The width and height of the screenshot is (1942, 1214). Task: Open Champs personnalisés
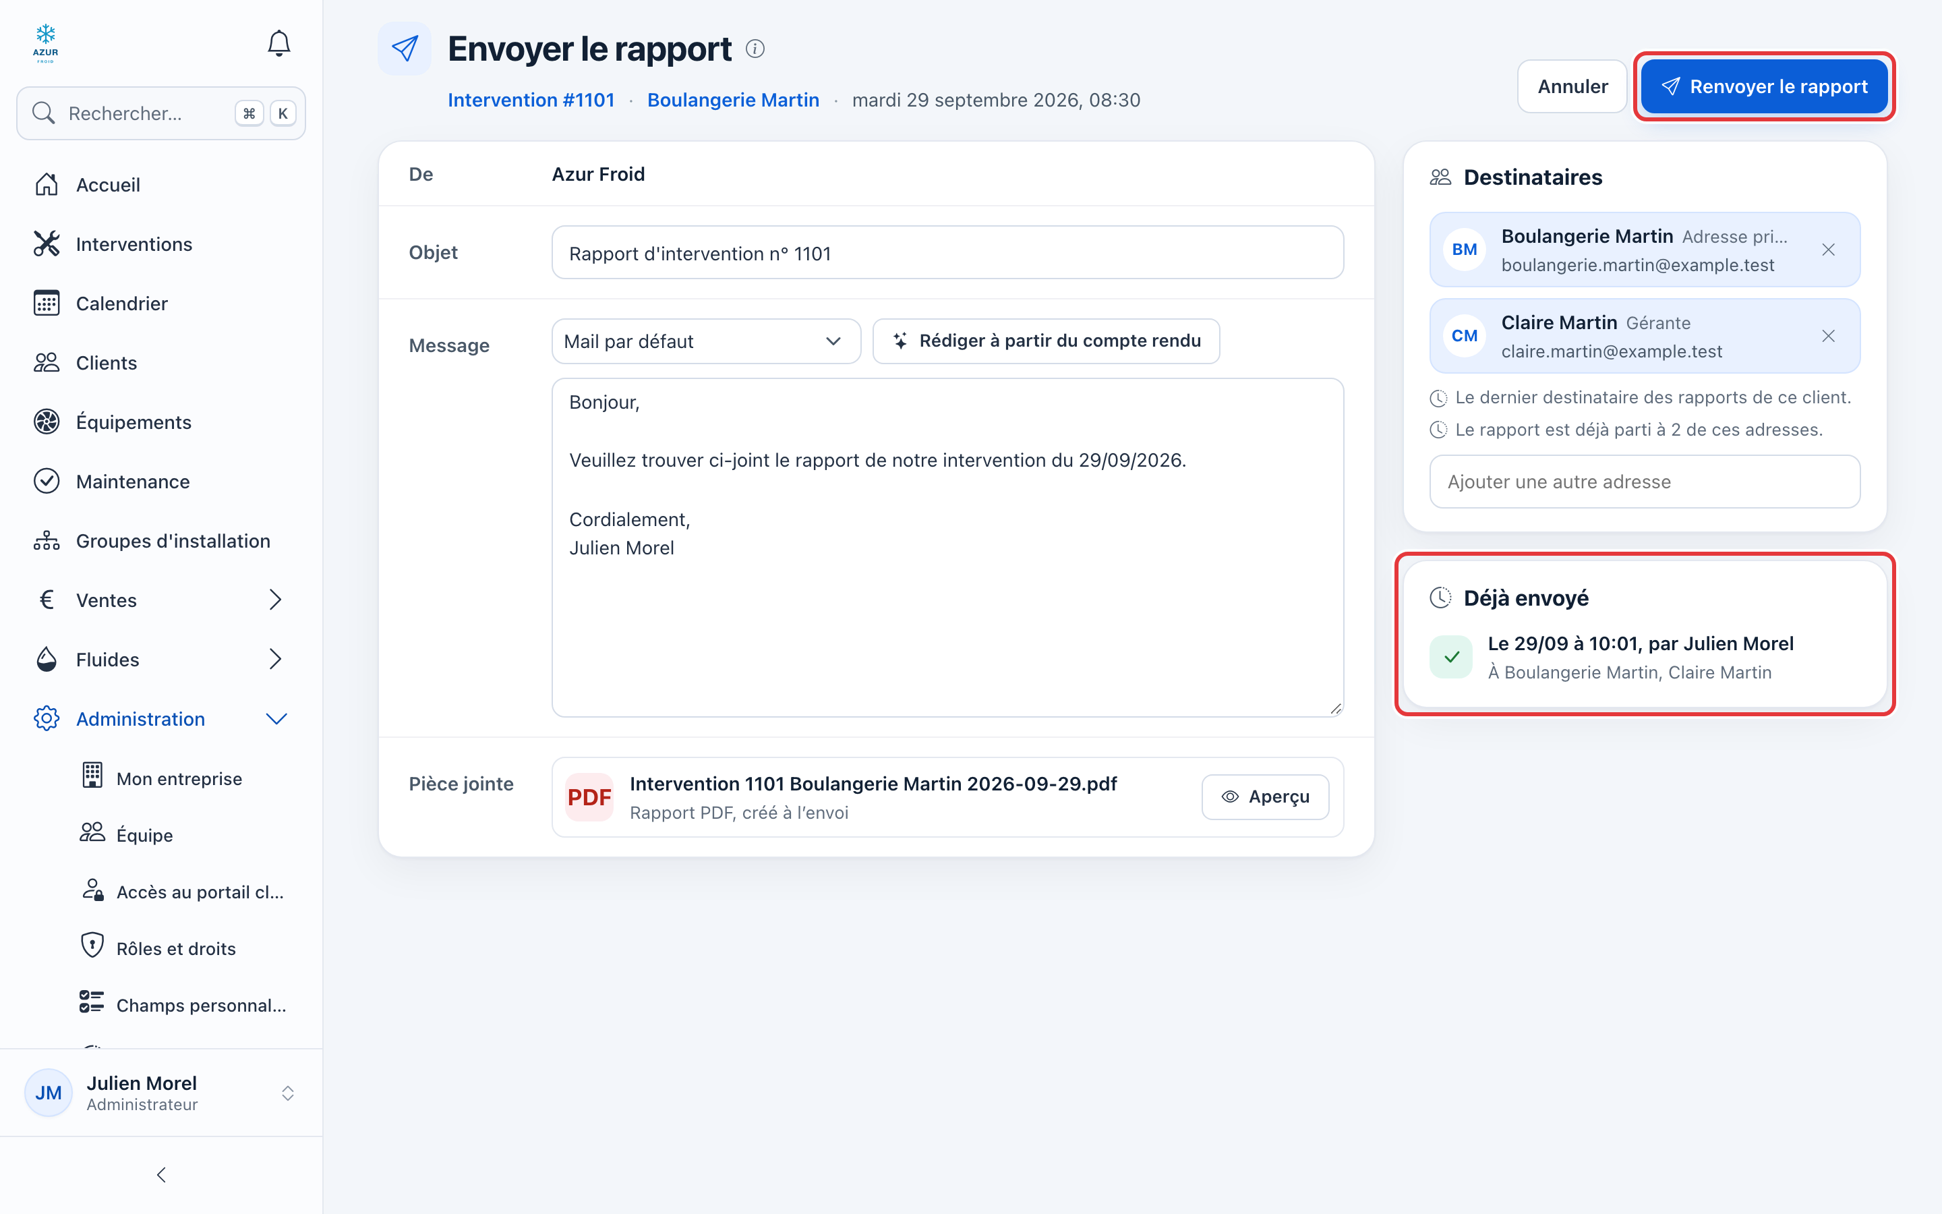[x=183, y=1005]
